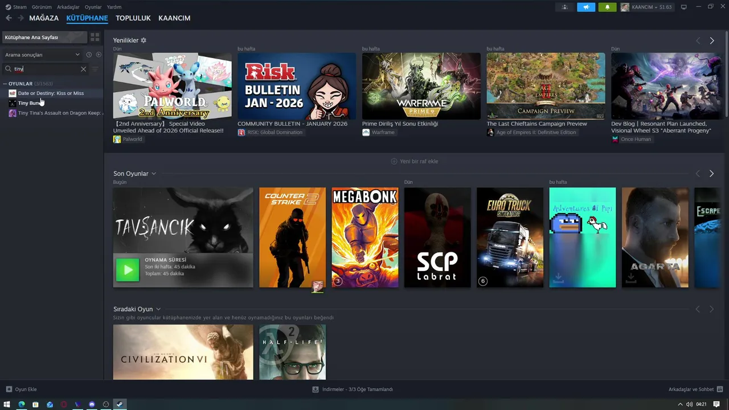Open the Arkadaşlar menu
The height and width of the screenshot is (410, 729).
(x=68, y=7)
